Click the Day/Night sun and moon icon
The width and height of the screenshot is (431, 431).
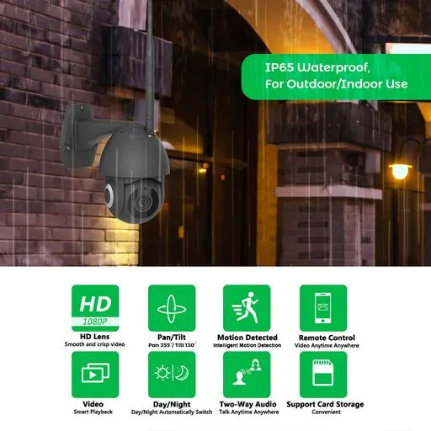click(172, 375)
